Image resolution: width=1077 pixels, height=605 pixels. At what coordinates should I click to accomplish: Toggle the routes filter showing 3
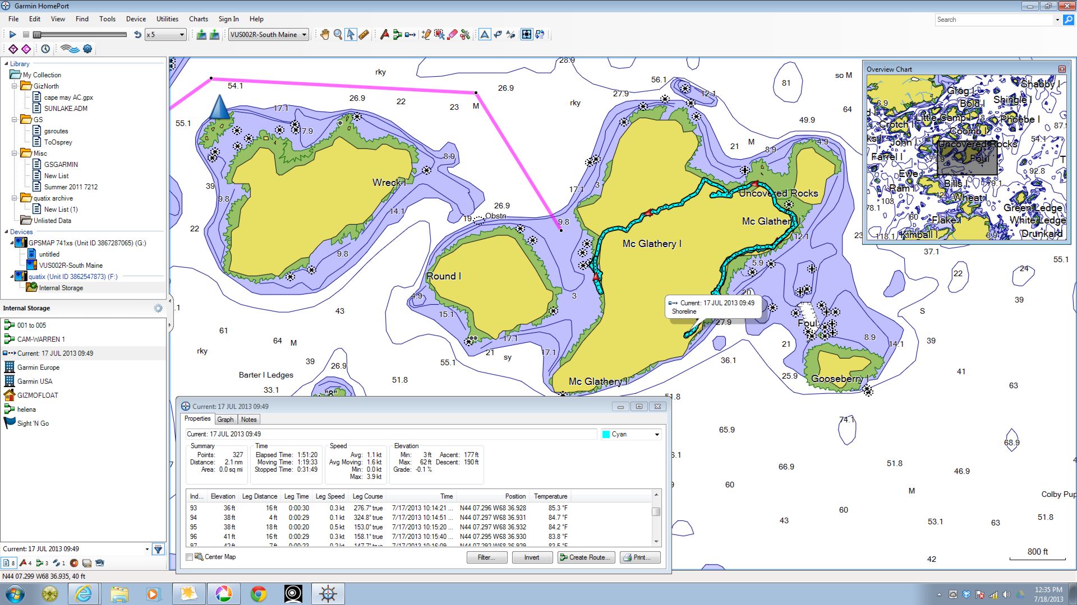[43, 563]
